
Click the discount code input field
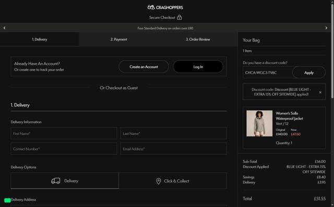point(268,73)
